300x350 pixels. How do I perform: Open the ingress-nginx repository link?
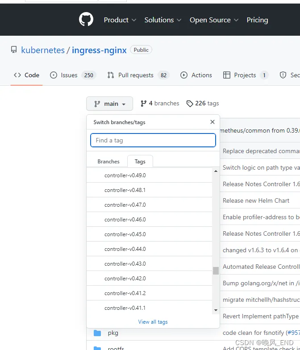(x=99, y=50)
